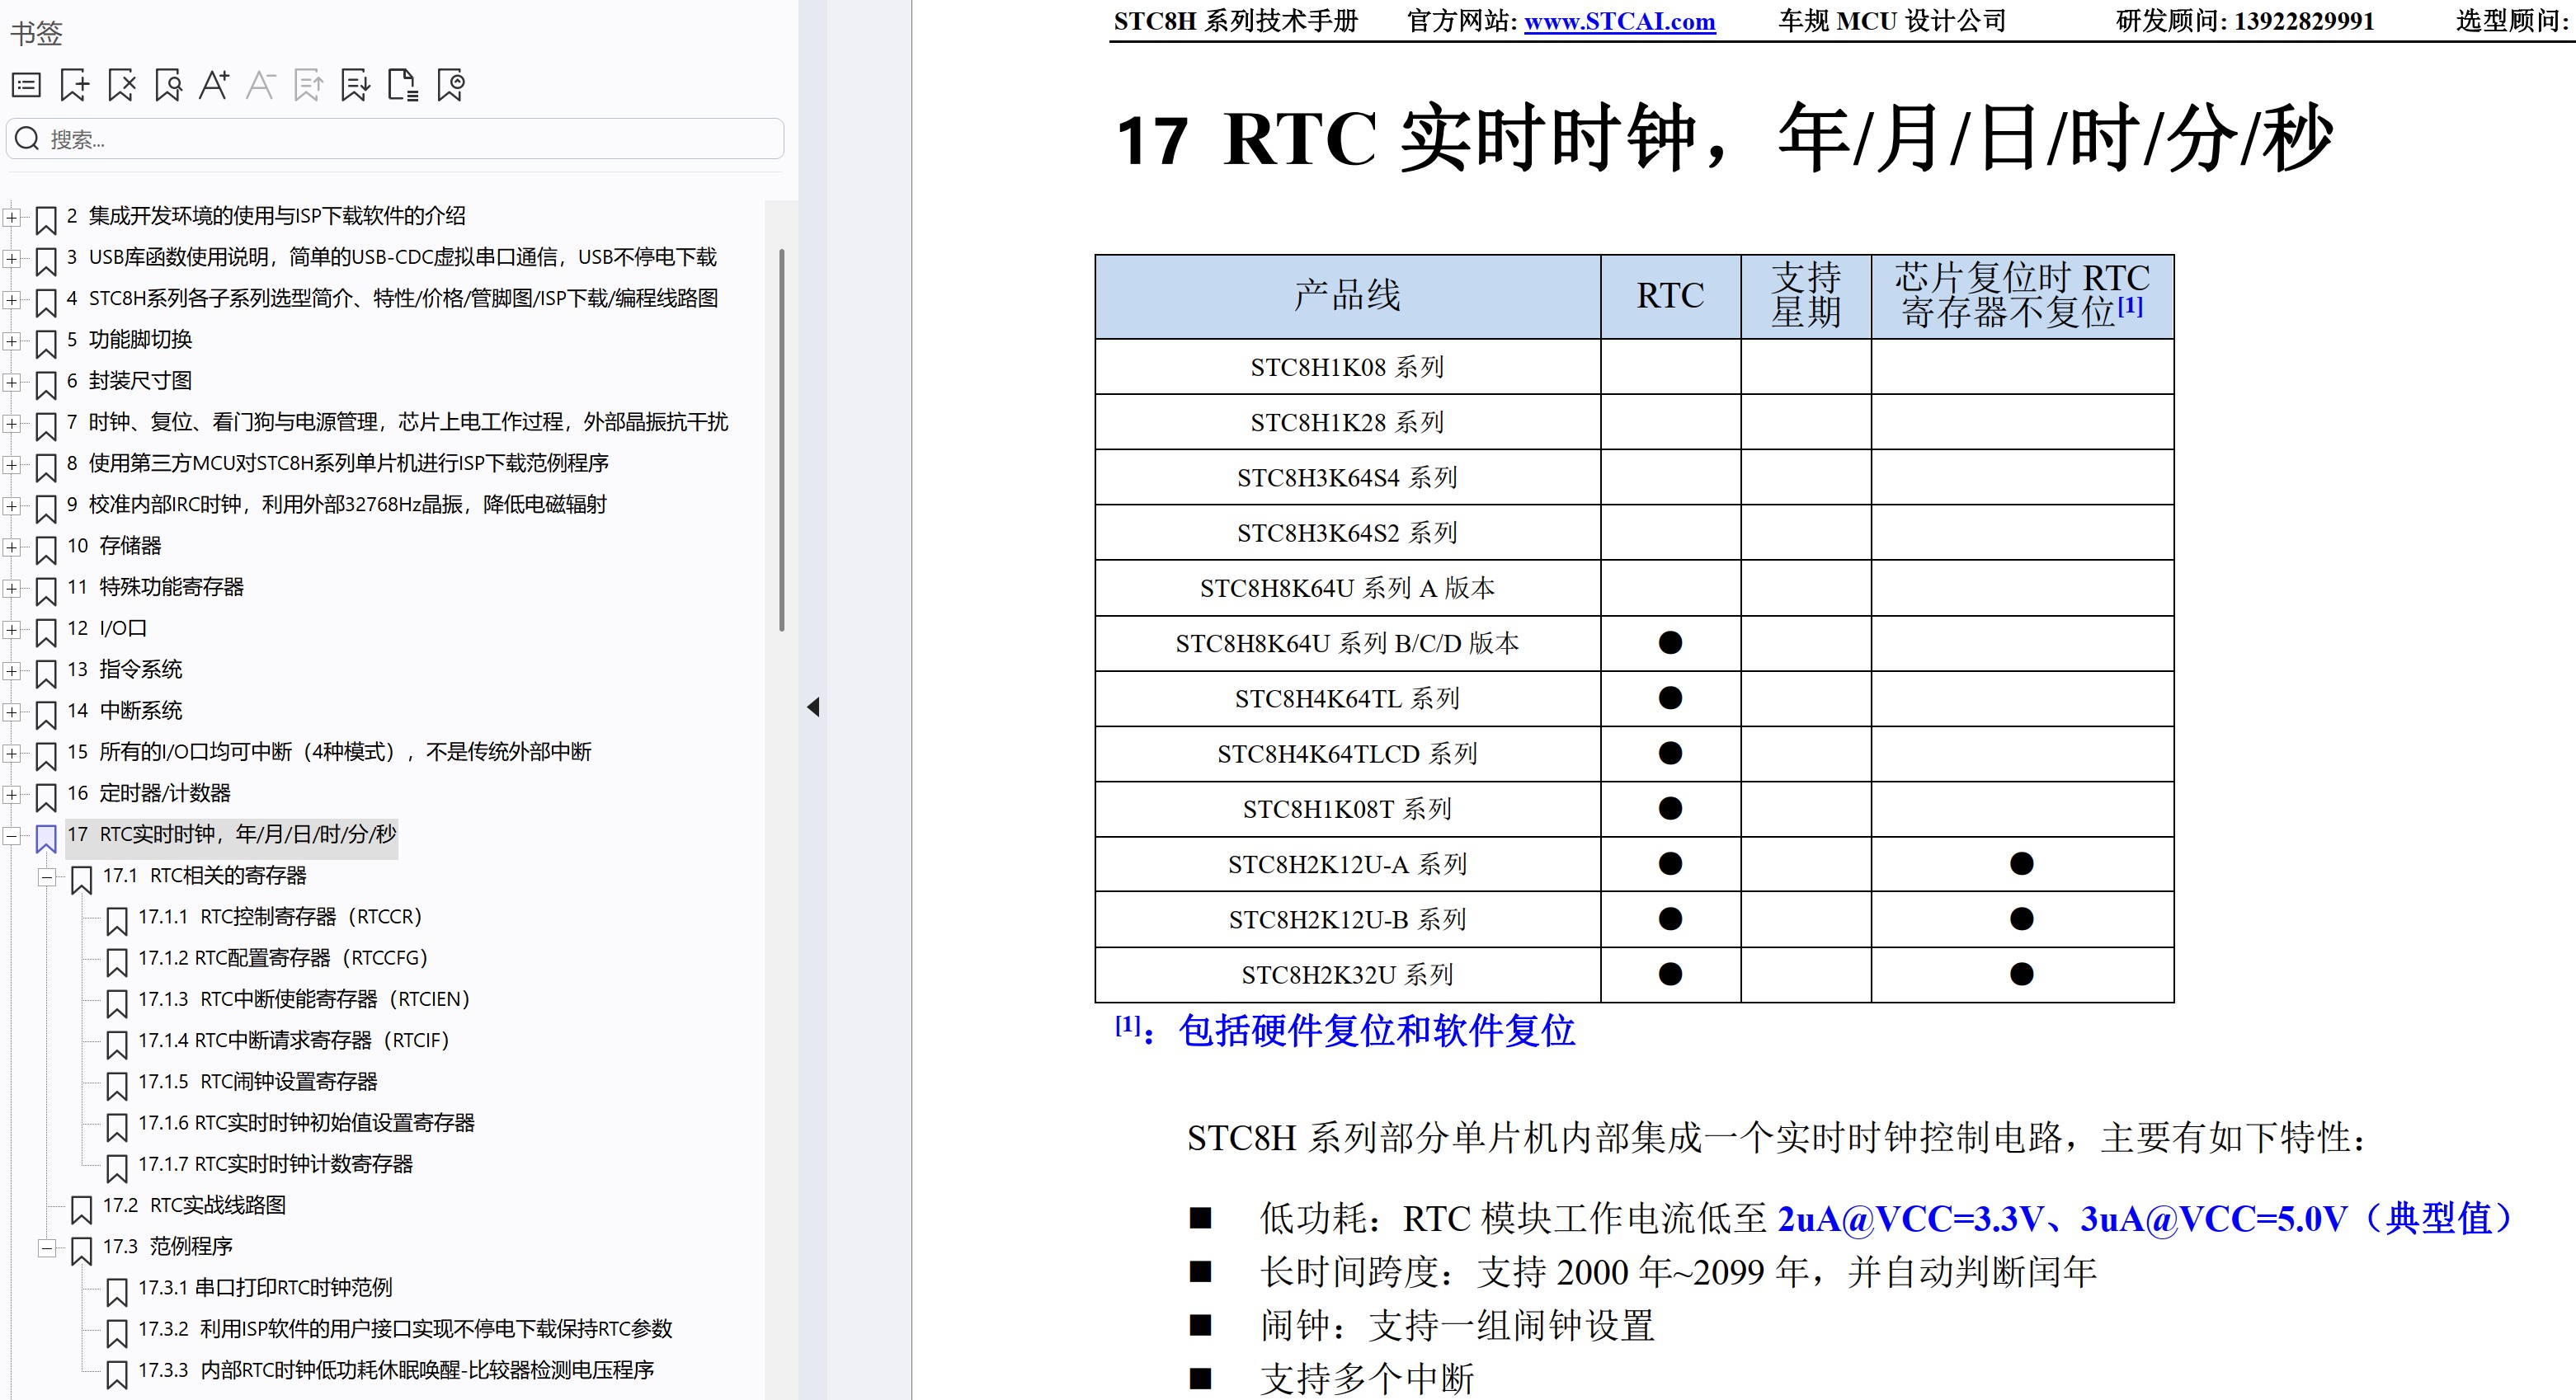This screenshot has height=1400, width=2576.
Task: Click bookmark flag icon for 15 所有的I/O口均可中断
Action: click(46, 755)
